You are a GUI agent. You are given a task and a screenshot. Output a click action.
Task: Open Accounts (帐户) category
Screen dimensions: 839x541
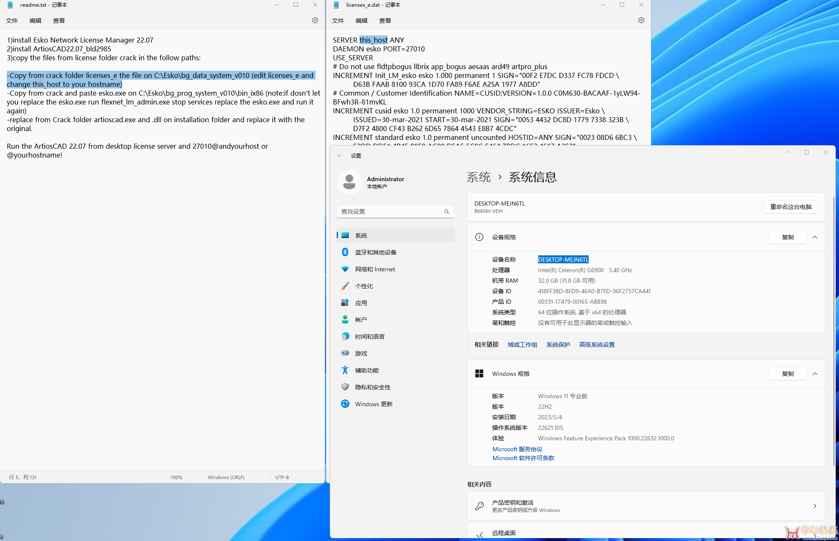[396, 320]
